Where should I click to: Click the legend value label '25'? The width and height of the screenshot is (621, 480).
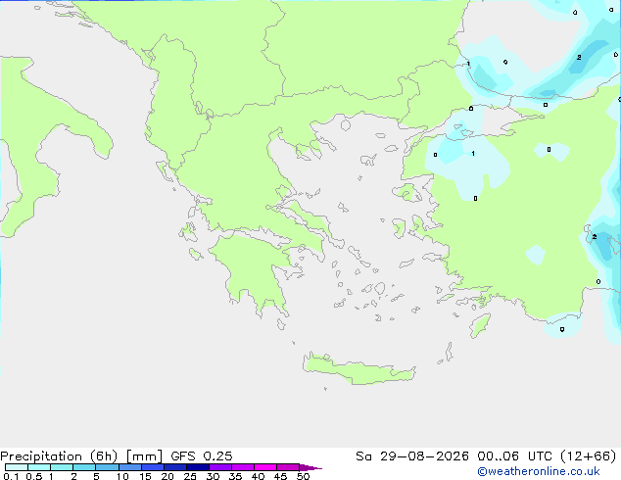(190, 476)
